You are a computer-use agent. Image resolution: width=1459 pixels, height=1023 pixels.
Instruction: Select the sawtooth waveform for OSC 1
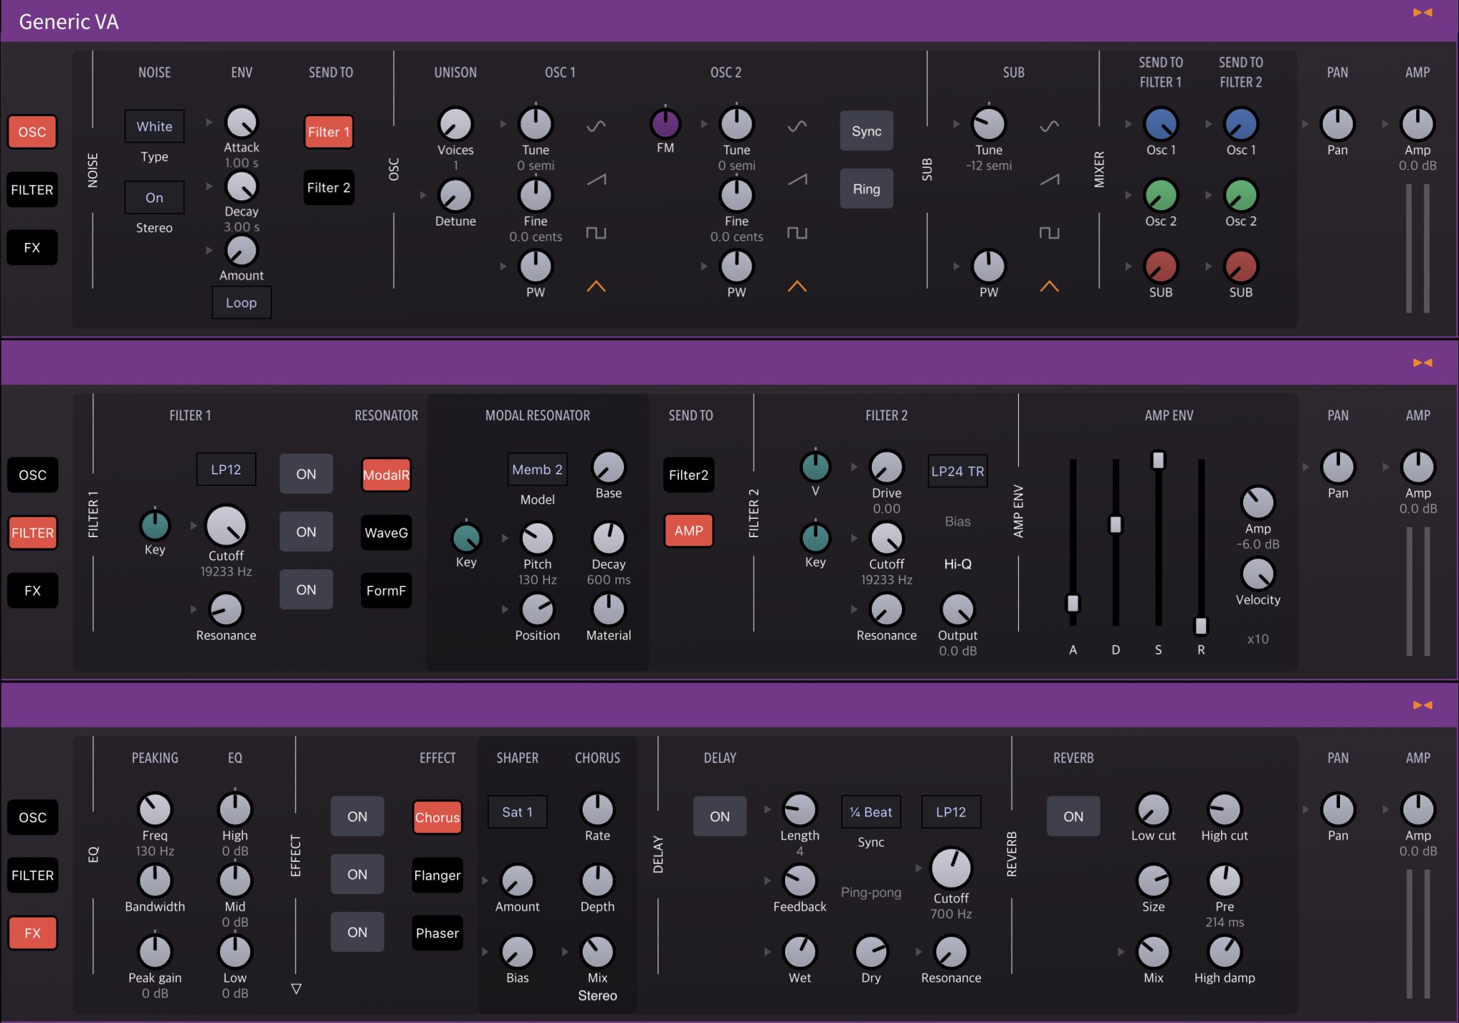(596, 180)
